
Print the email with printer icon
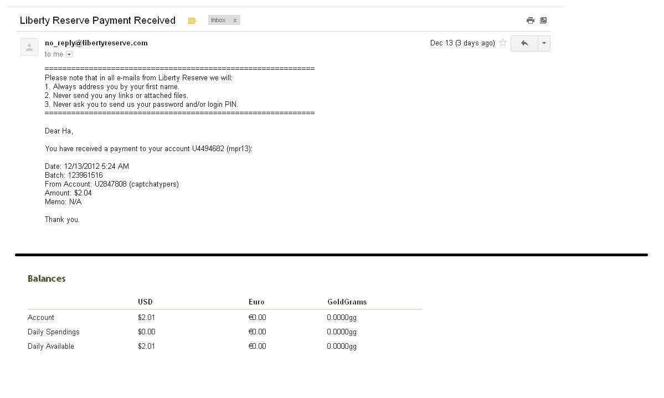point(530,20)
